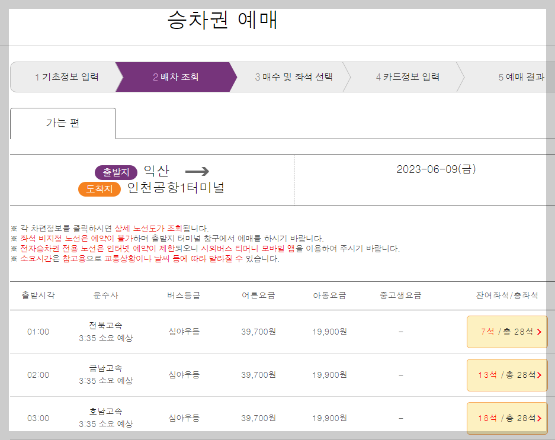
Task: Click the arrow icon beside 익산
Action: [197, 172]
